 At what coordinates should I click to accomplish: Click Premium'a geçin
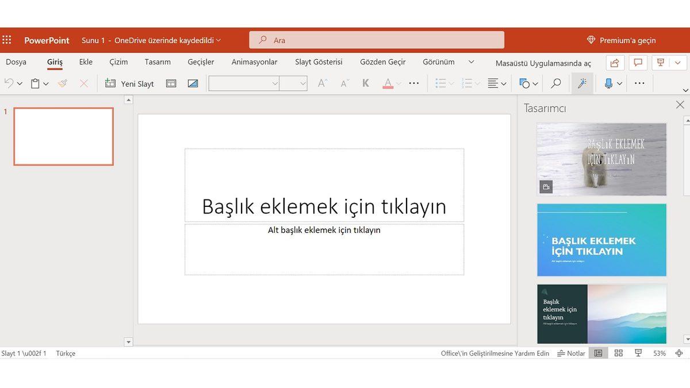click(x=627, y=40)
